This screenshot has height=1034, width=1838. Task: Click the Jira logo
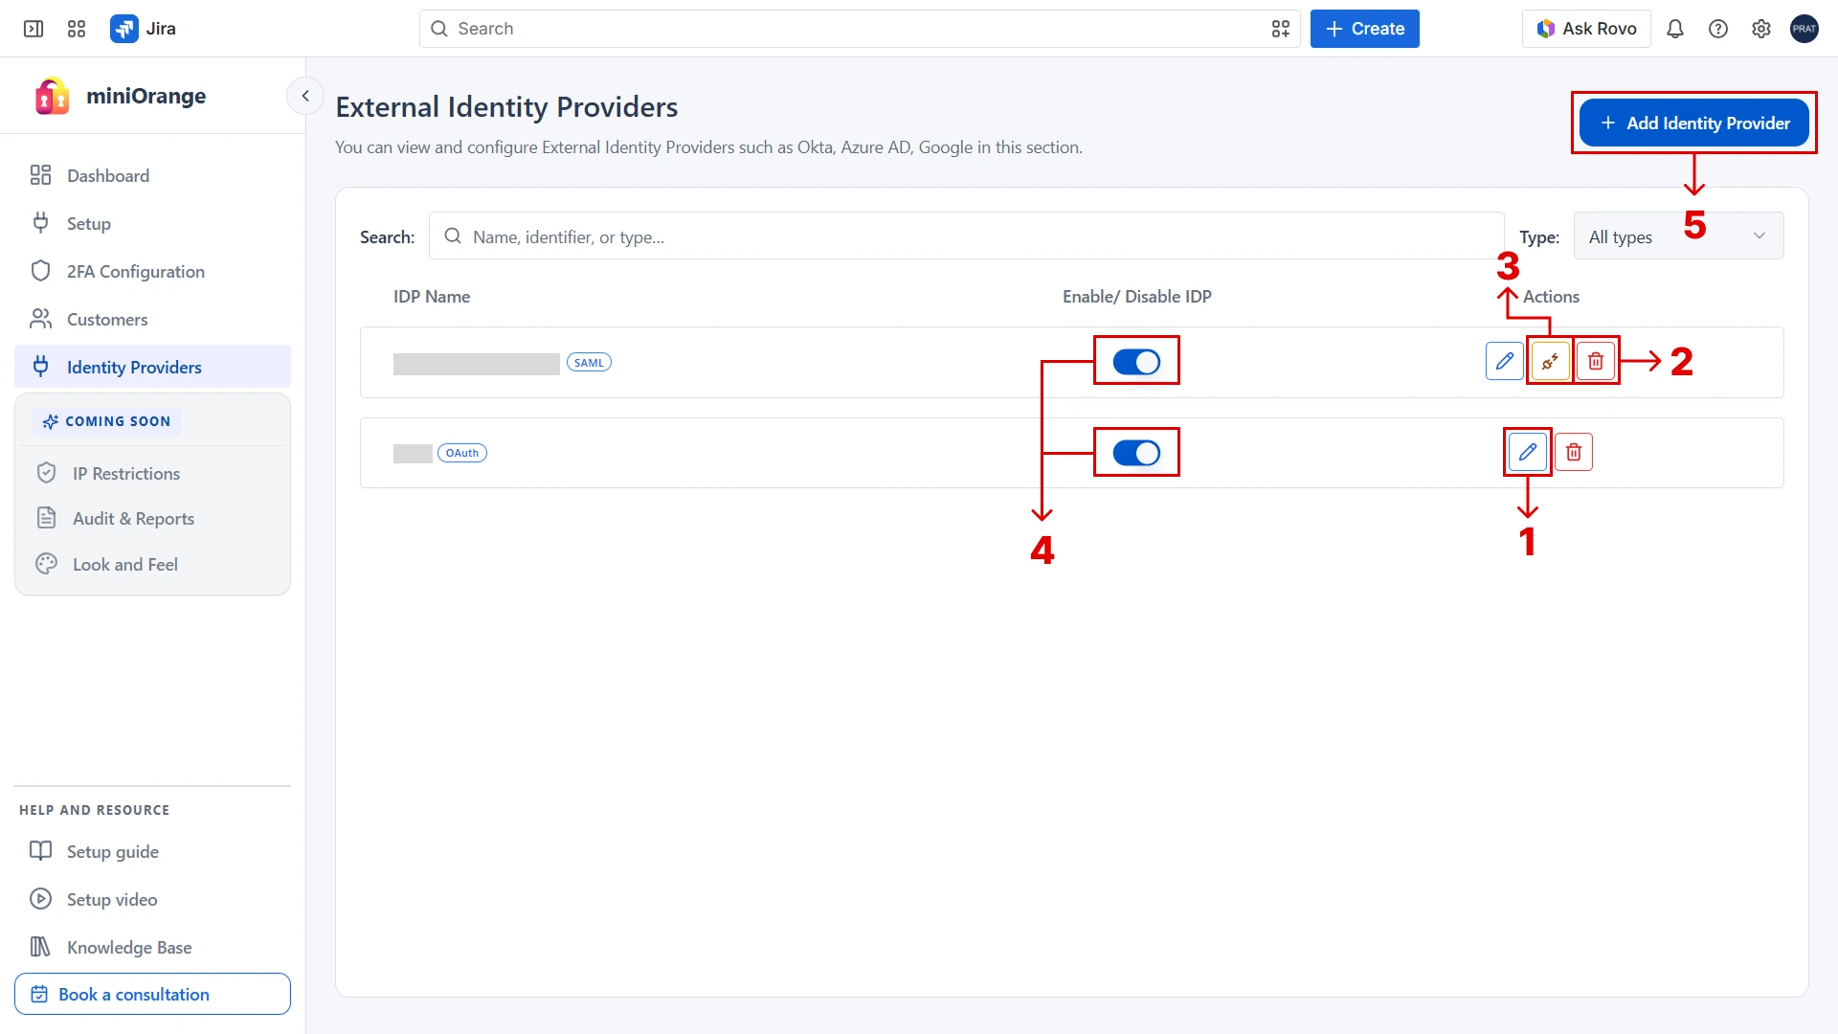point(143,29)
